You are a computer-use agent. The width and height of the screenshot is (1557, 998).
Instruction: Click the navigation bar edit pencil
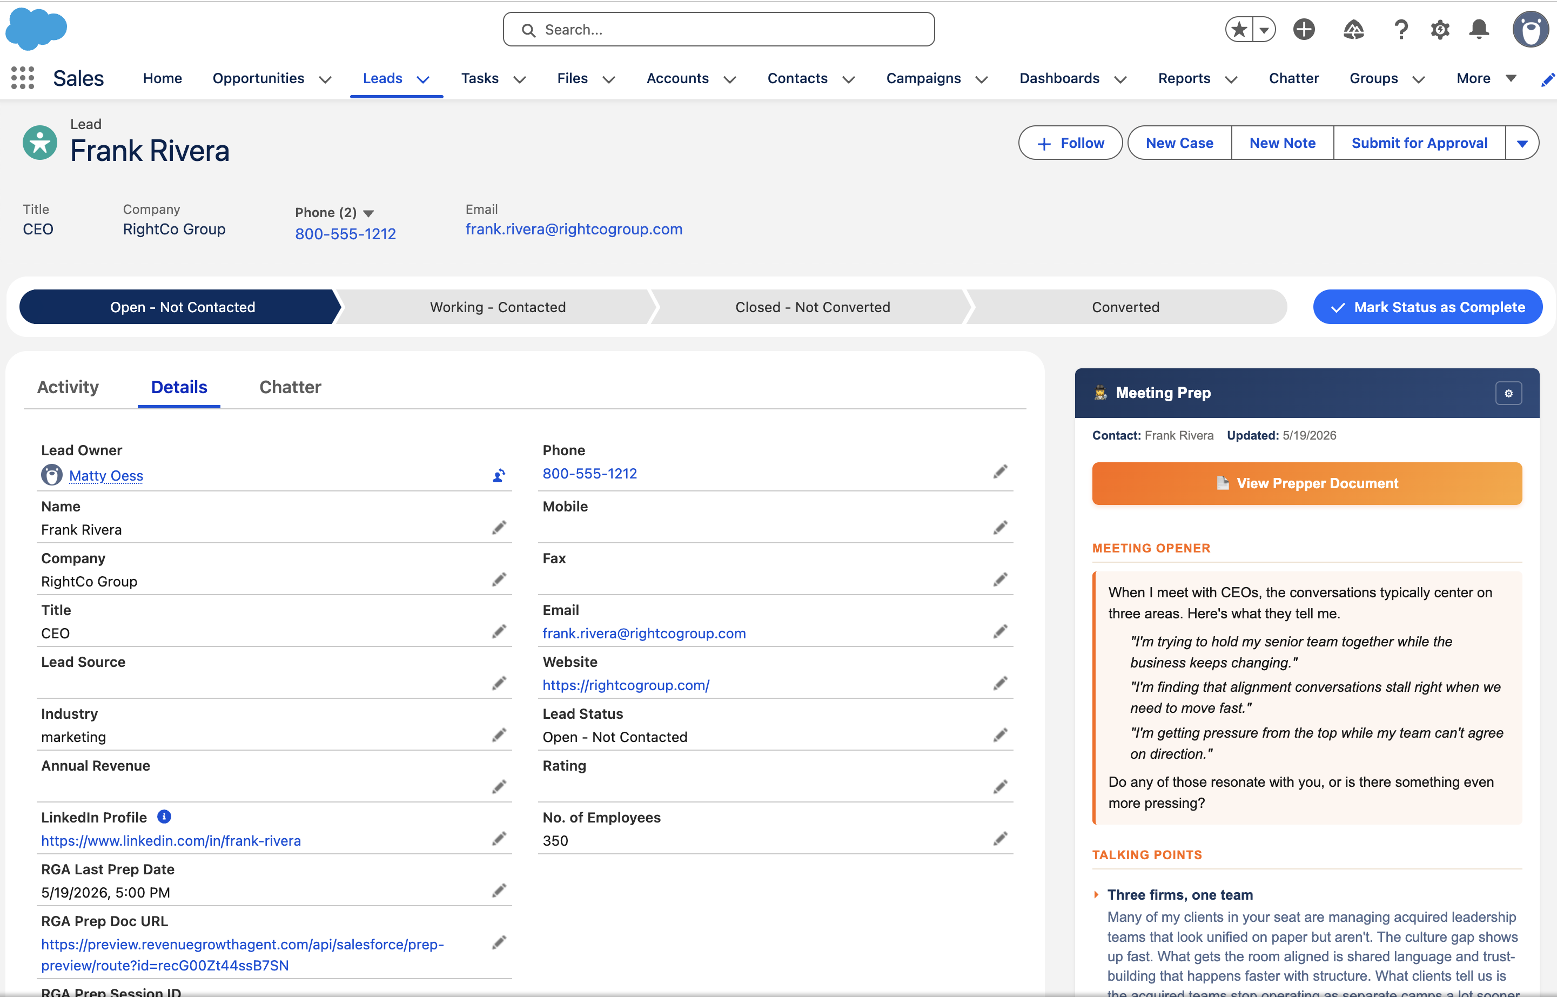pyautogui.click(x=1548, y=79)
